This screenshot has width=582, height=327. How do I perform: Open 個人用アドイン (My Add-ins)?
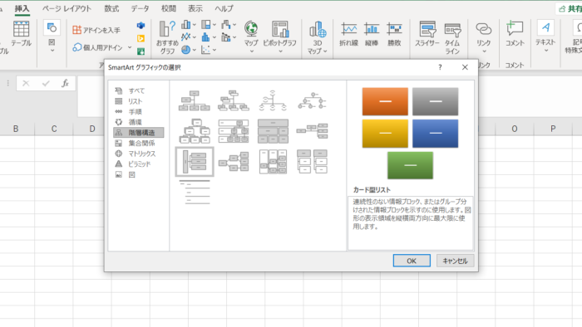pyautogui.click(x=97, y=47)
